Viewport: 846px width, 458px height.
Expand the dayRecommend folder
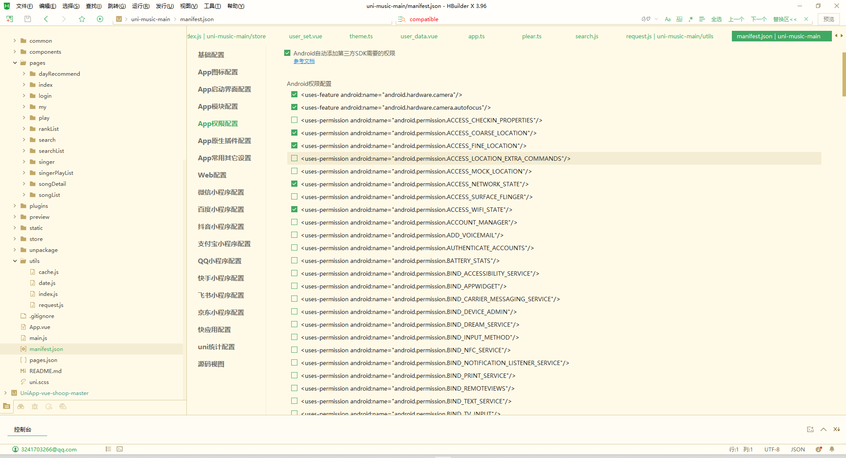pos(24,74)
